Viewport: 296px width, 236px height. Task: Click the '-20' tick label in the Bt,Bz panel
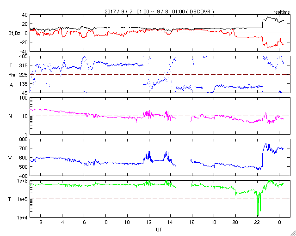pos(24,42)
